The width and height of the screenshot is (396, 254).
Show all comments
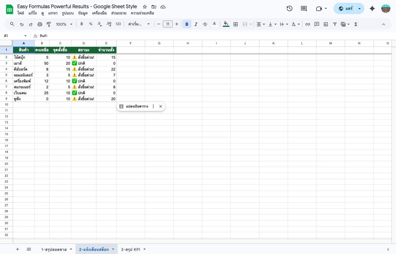[x=304, y=9]
